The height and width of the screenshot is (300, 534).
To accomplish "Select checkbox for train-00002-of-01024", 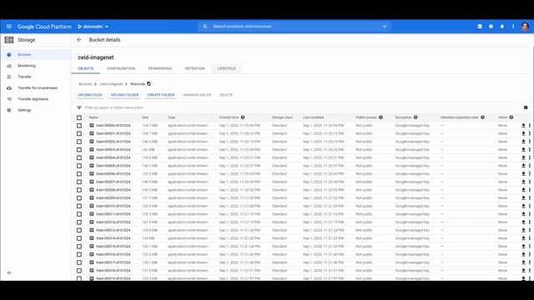I will tap(79, 142).
